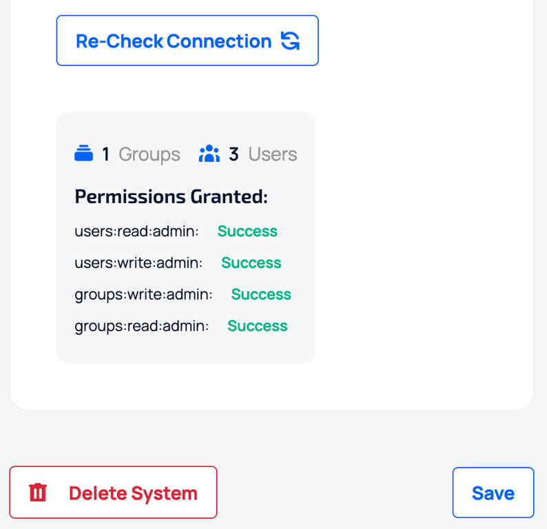The image size is (547, 529).
Task: Click the red trash can icon
Action: 38,492
